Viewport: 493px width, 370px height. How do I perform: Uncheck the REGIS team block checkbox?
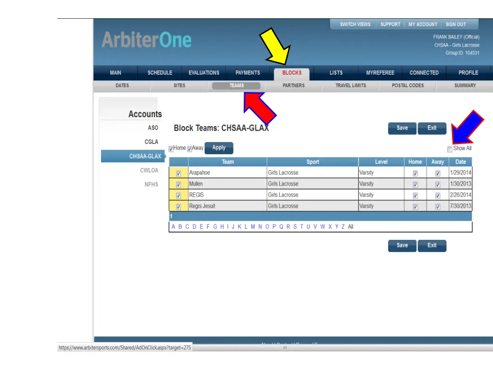pos(179,196)
